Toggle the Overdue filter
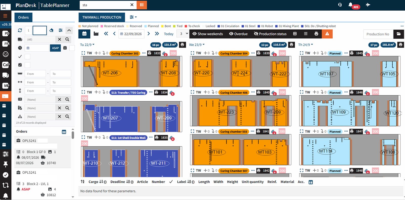405x200 pixels. [x=238, y=34]
